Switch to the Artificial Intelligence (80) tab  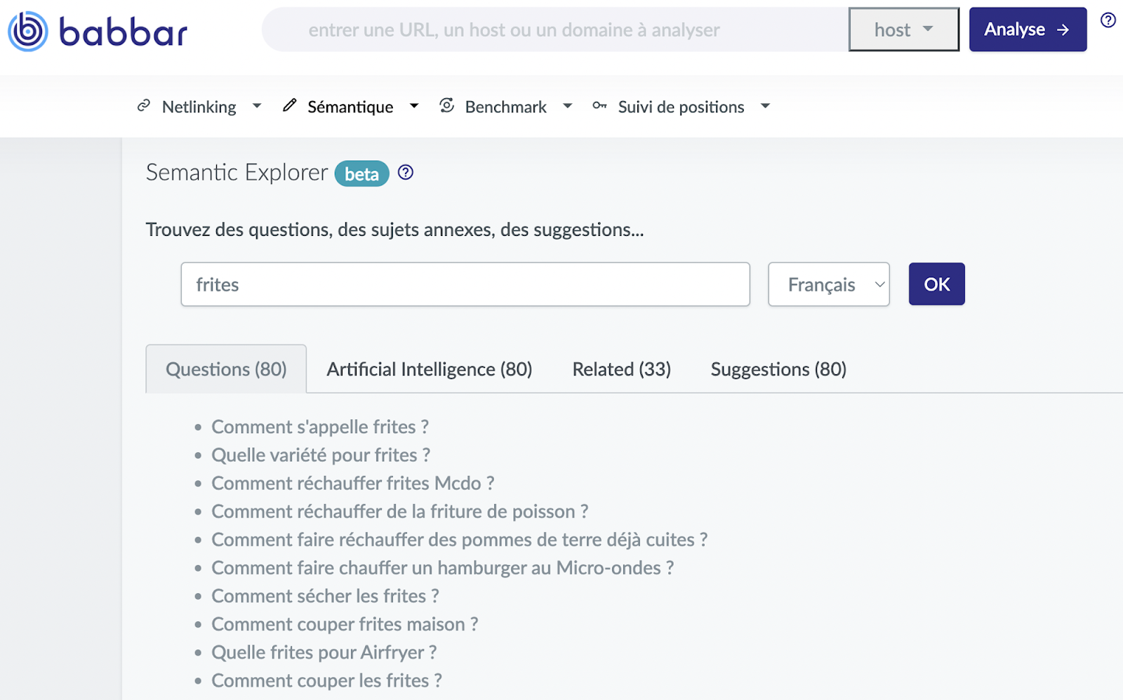430,369
